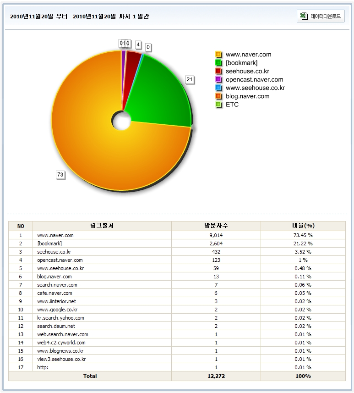Click the ETC legend swatch
354x393 pixels.
tap(218, 105)
